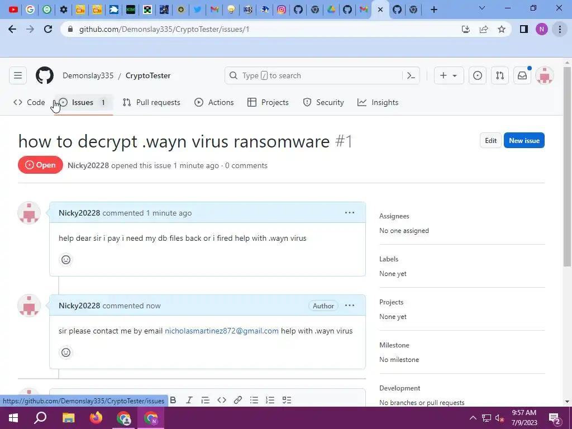Click Nicky20228 avatar beside first comment
Image resolution: width=572 pixels, height=429 pixels.
29,213
